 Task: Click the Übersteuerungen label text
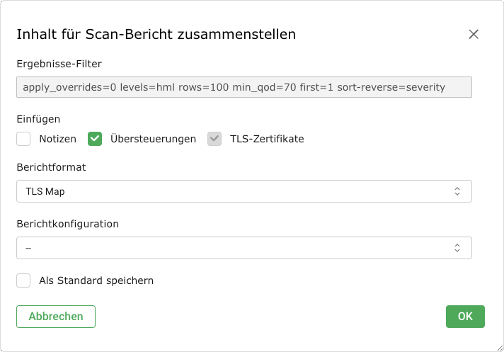click(x=153, y=139)
